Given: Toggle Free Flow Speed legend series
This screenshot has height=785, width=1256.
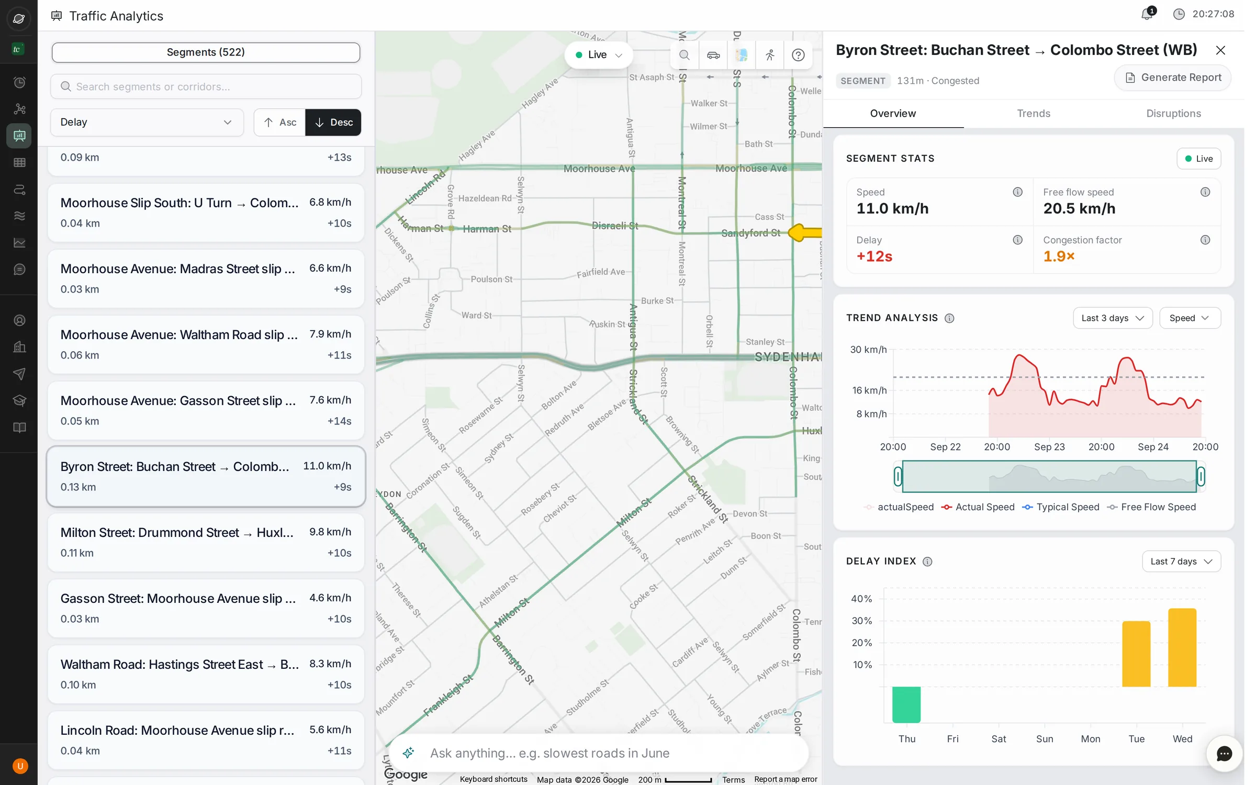Looking at the screenshot, I should pyautogui.click(x=1151, y=507).
